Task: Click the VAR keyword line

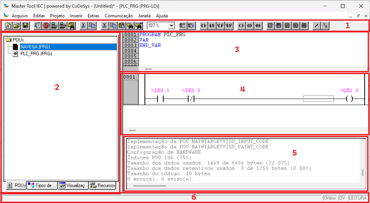Action: 144,40
